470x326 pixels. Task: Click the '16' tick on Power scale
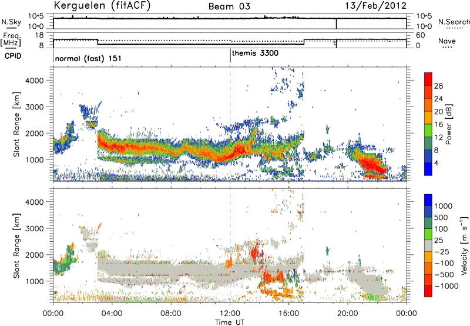pos(438,125)
